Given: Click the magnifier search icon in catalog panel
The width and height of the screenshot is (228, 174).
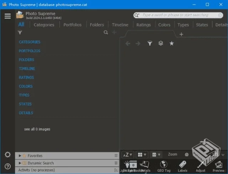Looking at the screenshot, I should pyautogui.click(x=105, y=32).
